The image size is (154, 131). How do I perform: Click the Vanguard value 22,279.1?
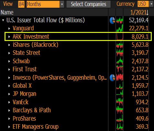coord(139,28)
